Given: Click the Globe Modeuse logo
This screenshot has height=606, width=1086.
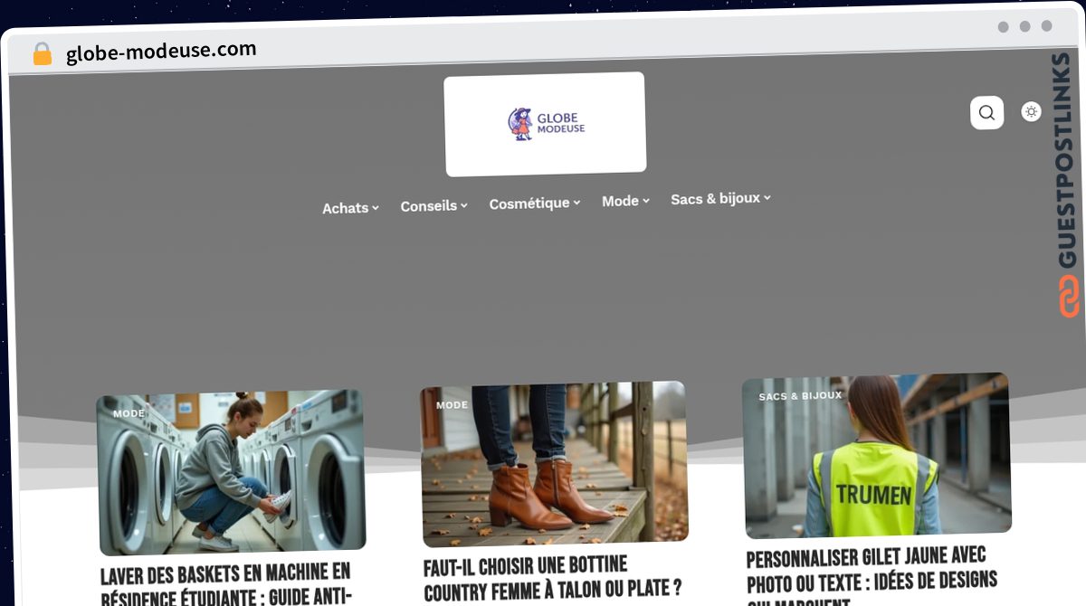Looking at the screenshot, I should click(545, 124).
